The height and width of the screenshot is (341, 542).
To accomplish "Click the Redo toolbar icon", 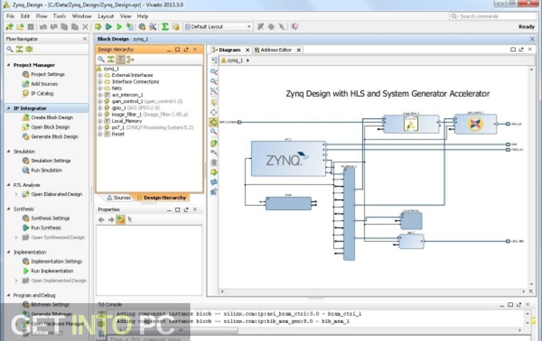I will 54,27.
